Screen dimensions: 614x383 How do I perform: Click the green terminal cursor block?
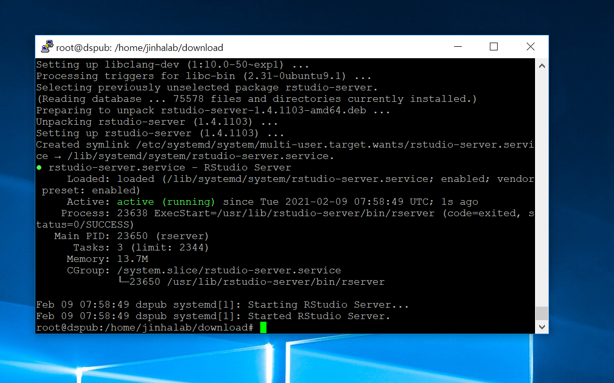(263, 327)
